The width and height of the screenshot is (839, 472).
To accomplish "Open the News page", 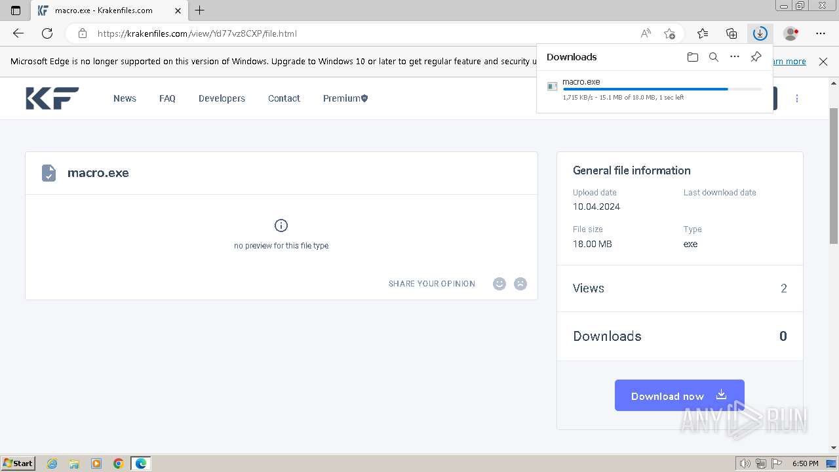I will (125, 98).
